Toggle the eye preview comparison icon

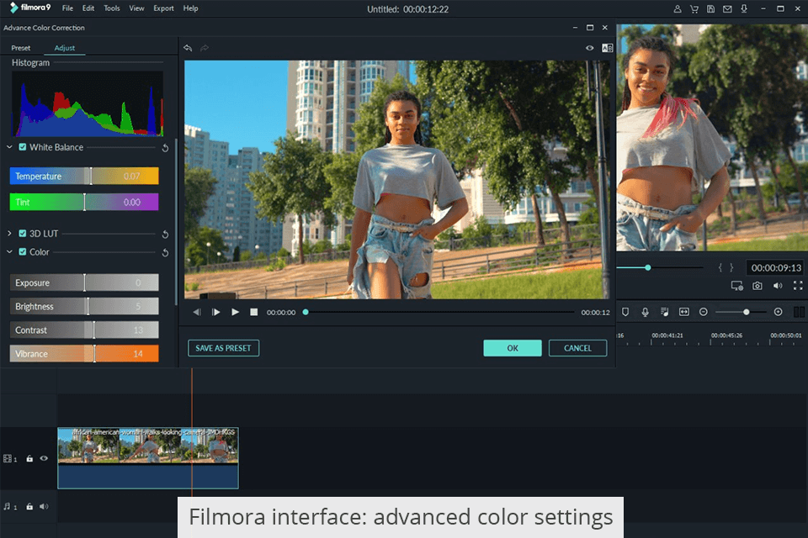click(x=589, y=48)
